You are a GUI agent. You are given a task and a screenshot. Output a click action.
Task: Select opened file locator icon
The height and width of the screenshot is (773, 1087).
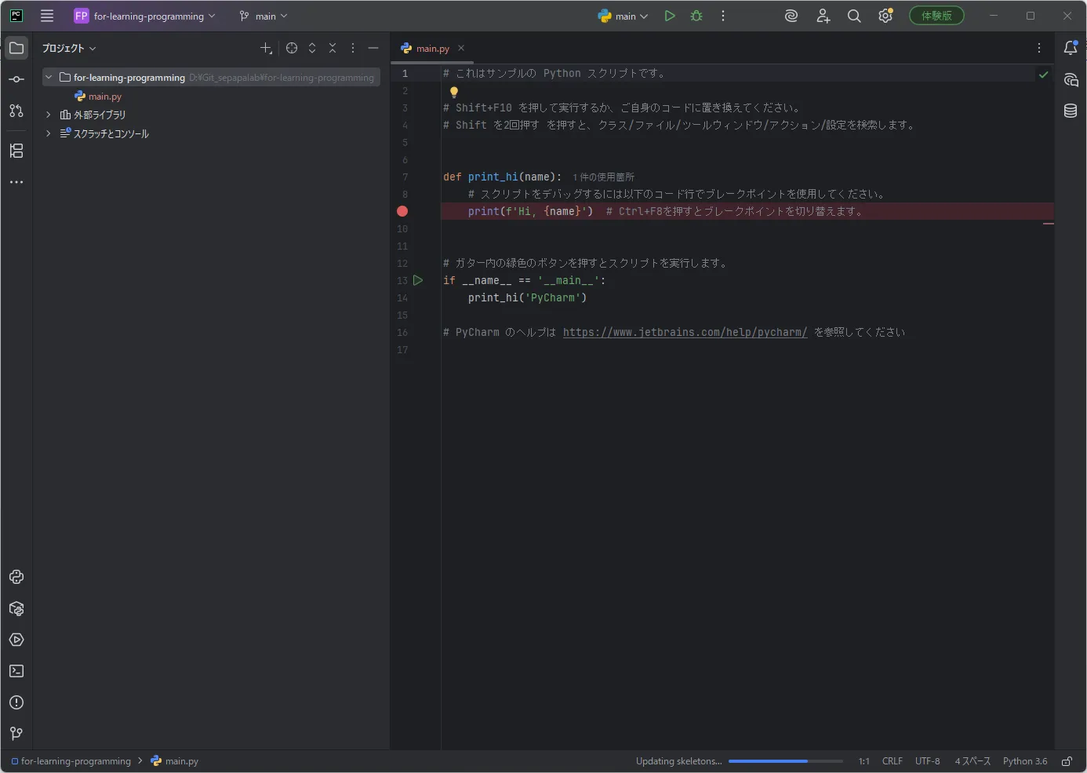pyautogui.click(x=292, y=48)
